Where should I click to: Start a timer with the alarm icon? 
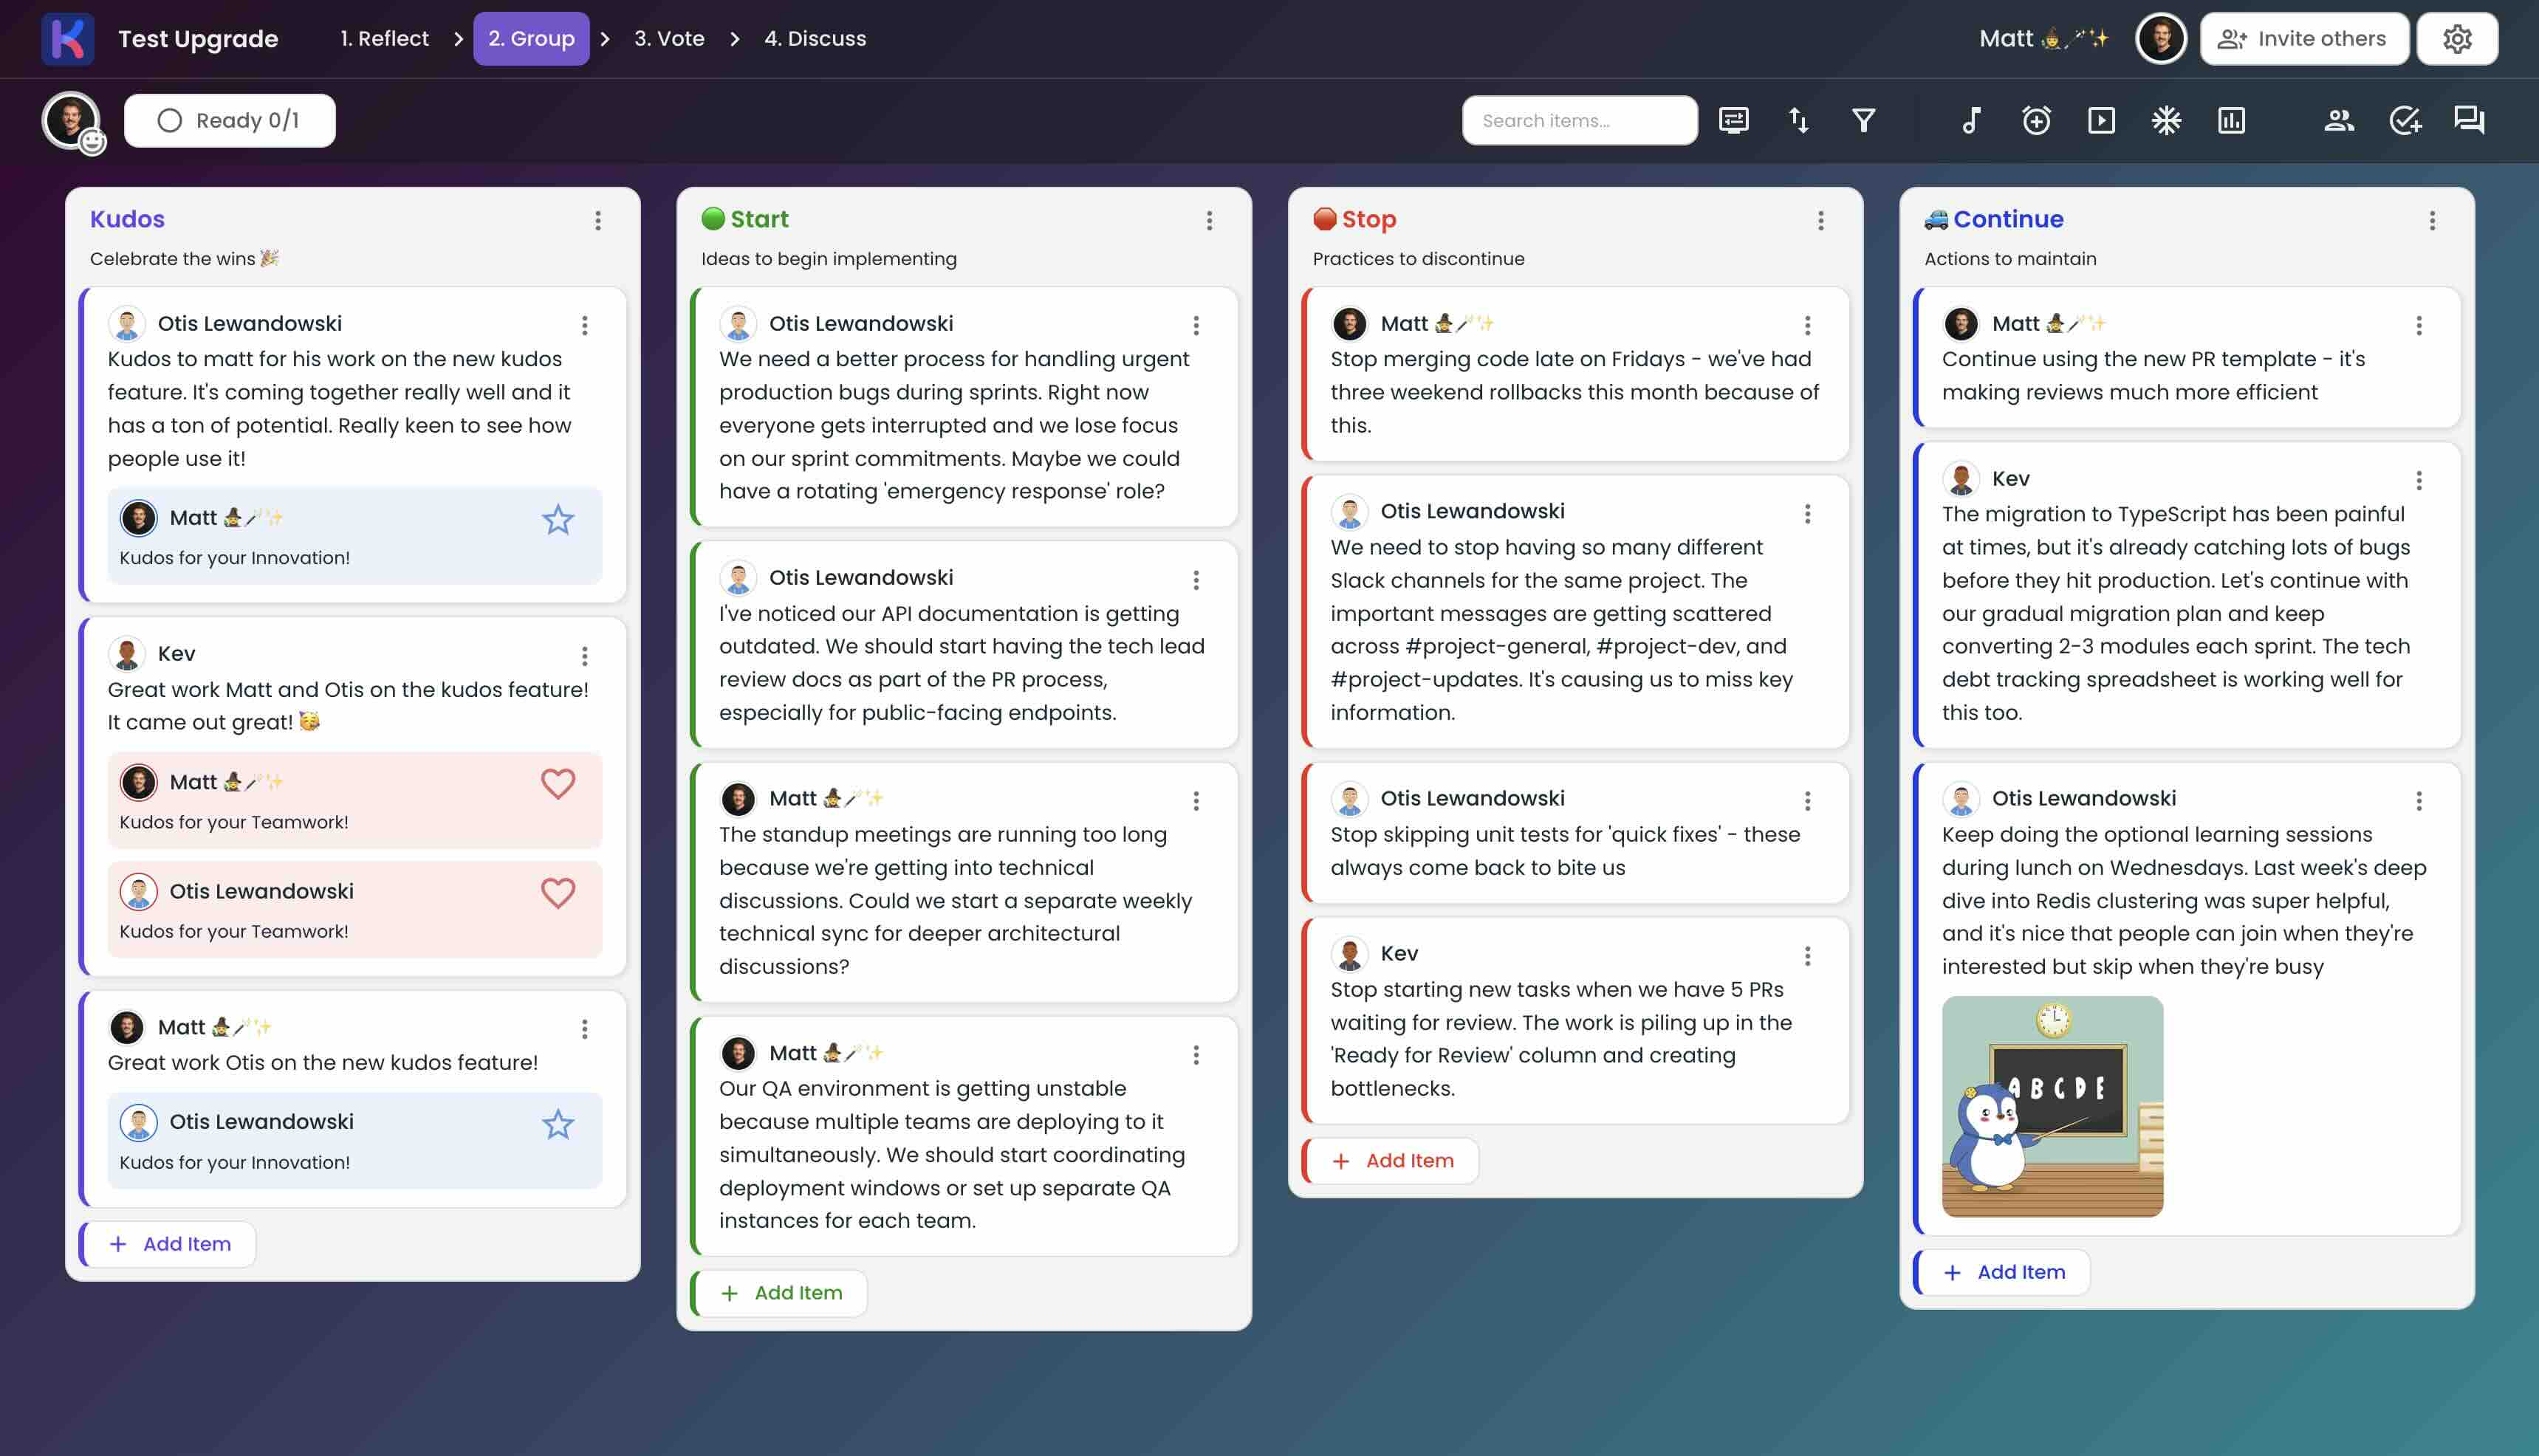[x=2036, y=121]
